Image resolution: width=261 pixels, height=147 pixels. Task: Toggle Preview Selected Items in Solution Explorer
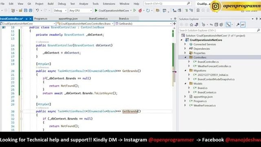[243, 24]
